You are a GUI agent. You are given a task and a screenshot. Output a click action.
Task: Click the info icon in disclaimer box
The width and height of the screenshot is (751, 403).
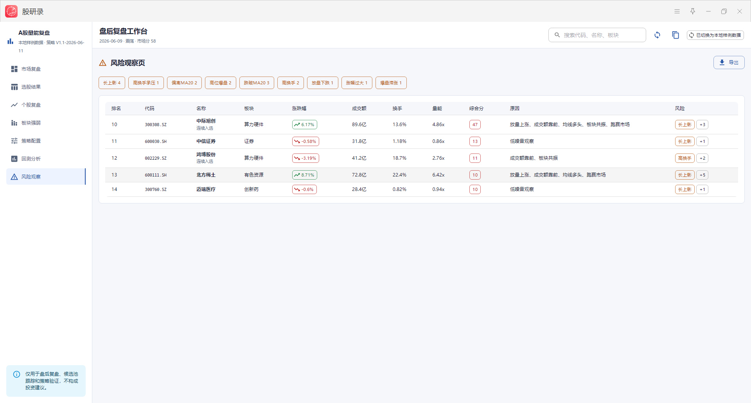17,374
